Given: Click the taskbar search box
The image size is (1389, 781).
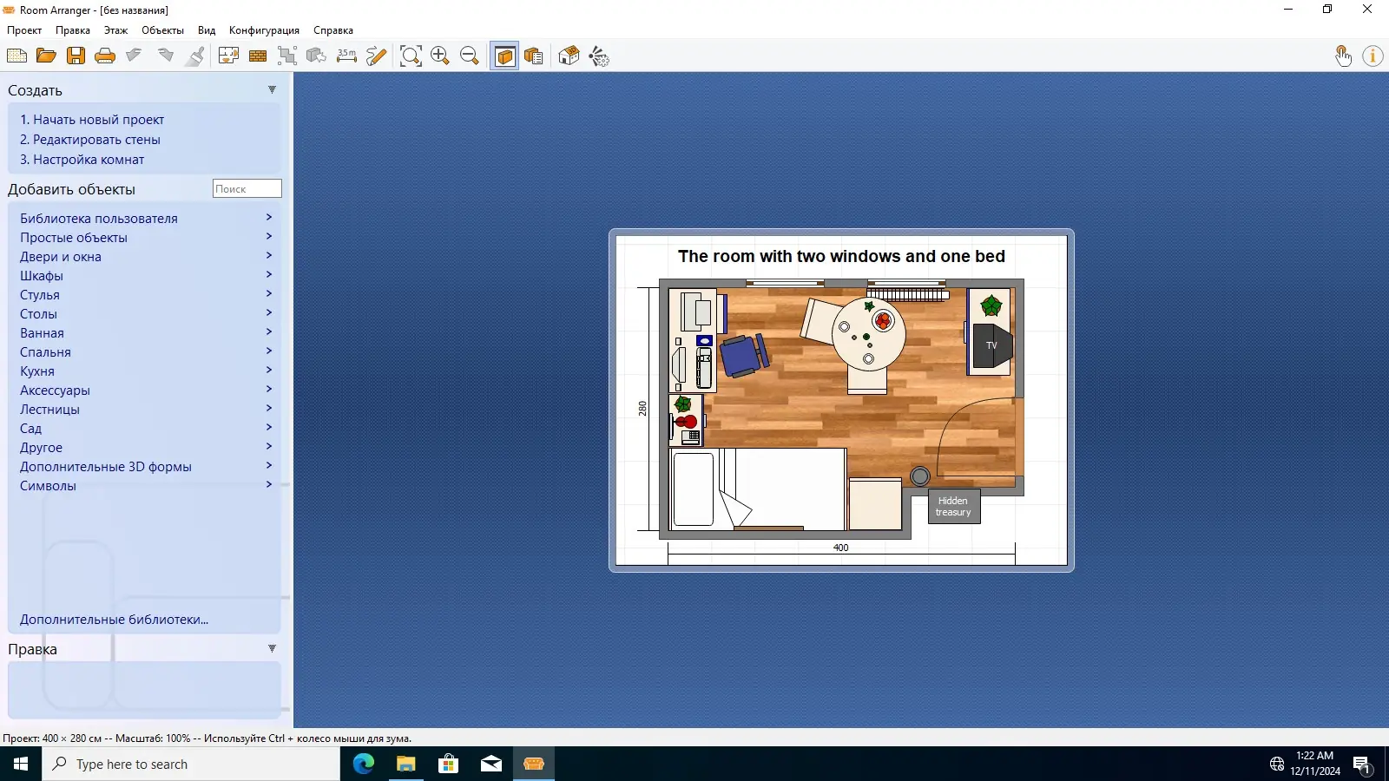Looking at the screenshot, I should click(191, 764).
